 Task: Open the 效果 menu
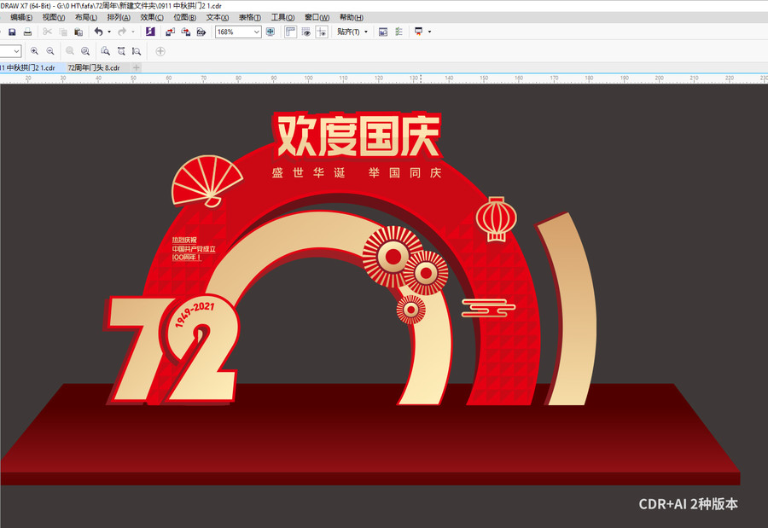152,18
